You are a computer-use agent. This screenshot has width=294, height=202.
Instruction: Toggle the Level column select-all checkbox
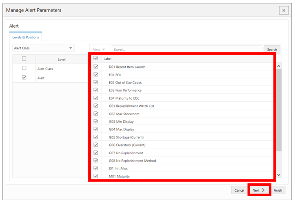coord(23,59)
